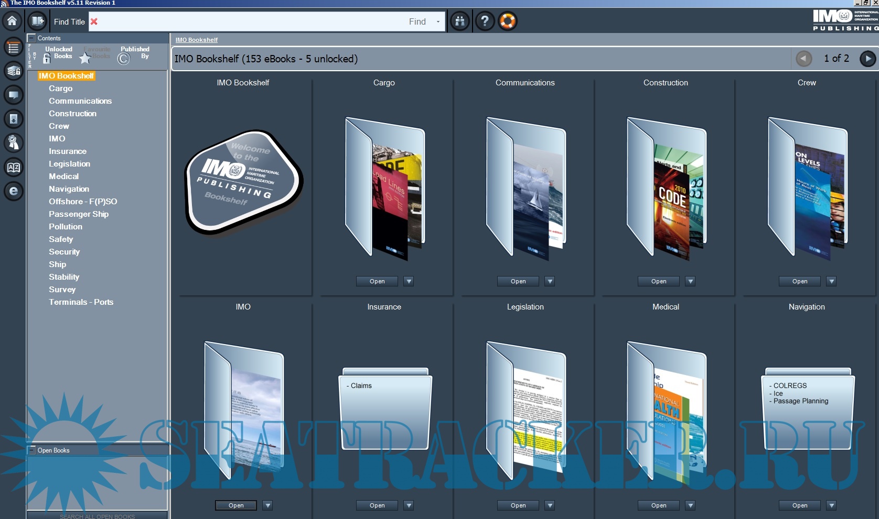Viewport: 879px width, 519px height.
Task: Select Navigation in the contents list
Action: coord(69,189)
